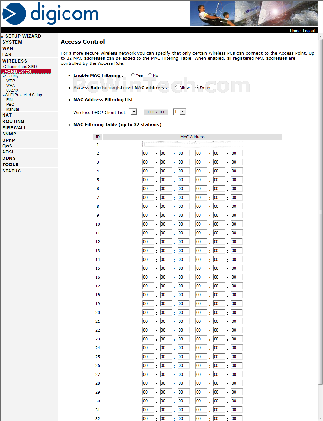Viewport: 323px width, 421px height.
Task: Click the Logout link
Action: point(309,31)
